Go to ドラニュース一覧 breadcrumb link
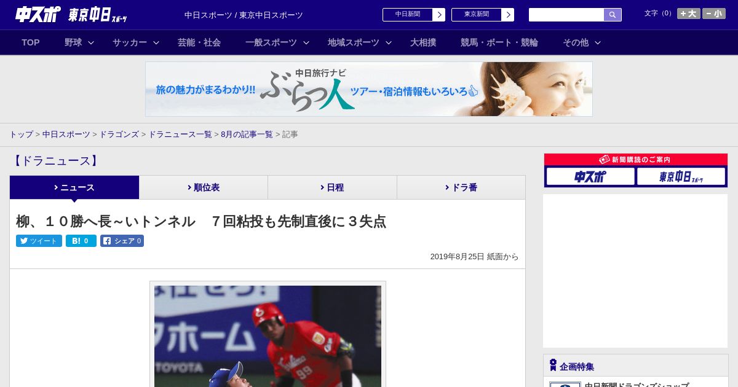Viewport: 738px width, 387px height. coord(180,134)
